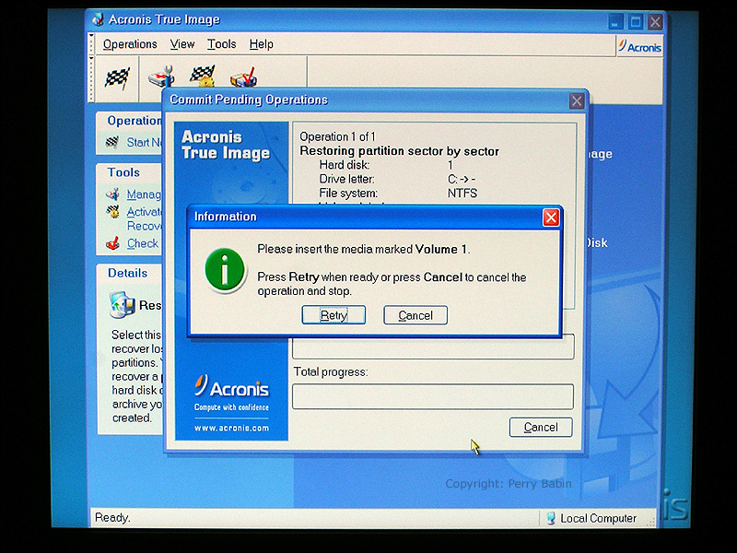This screenshot has width=737, height=553.
Task: Click the Local Computer icon in status bar
Action: tap(550, 518)
